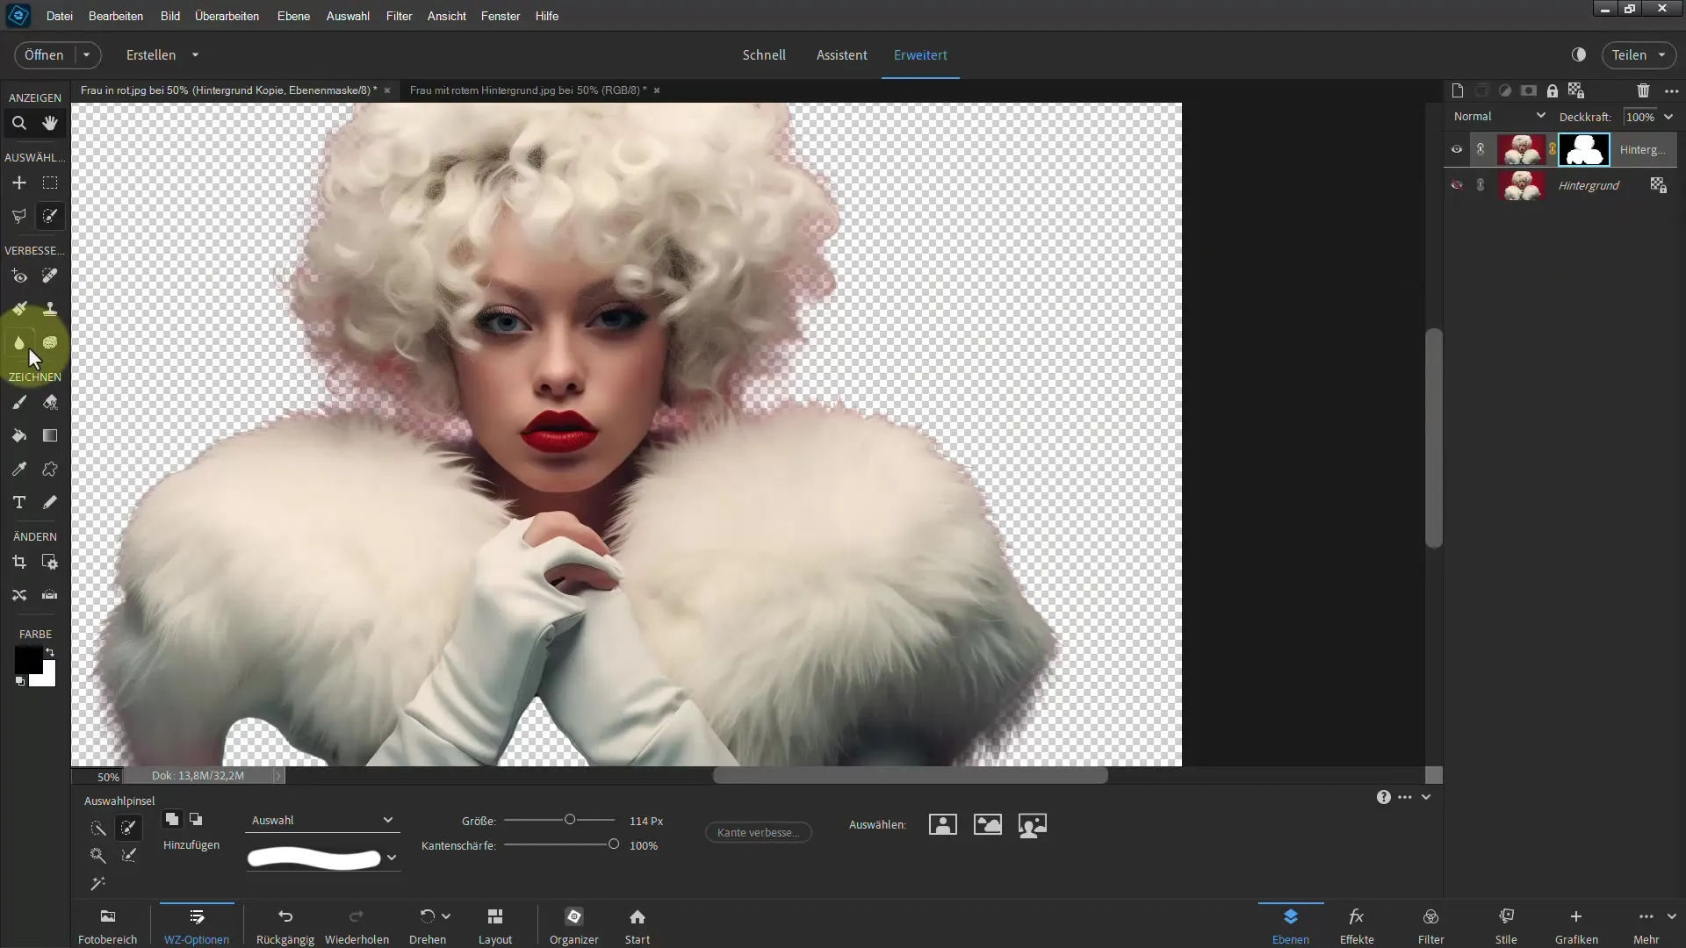Open the brush preset picker dropdown
This screenshot has height=948, width=1686.
[x=392, y=858]
